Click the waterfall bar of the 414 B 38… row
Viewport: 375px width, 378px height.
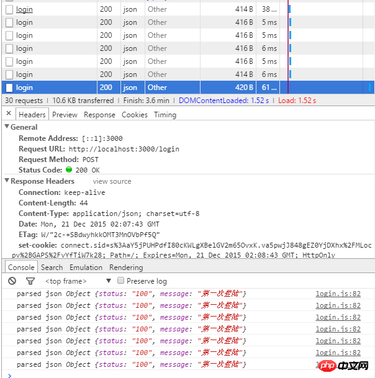[289, 9]
